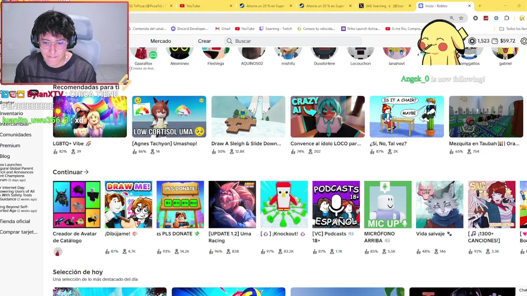Screen dimensions: 527x296
Task: Open Soarinng - Twitch bookmark
Action: [x=275, y=29]
